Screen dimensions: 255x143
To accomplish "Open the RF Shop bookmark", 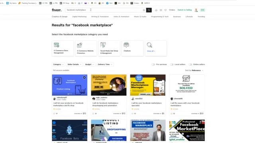I will pos(65,3).
